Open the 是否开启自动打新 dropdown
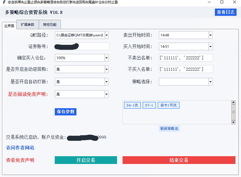The width and height of the screenshot is (241, 177). coord(82,82)
